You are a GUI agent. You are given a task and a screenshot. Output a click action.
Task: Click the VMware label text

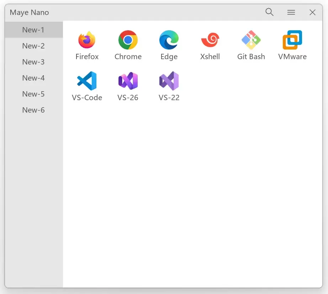tap(292, 56)
